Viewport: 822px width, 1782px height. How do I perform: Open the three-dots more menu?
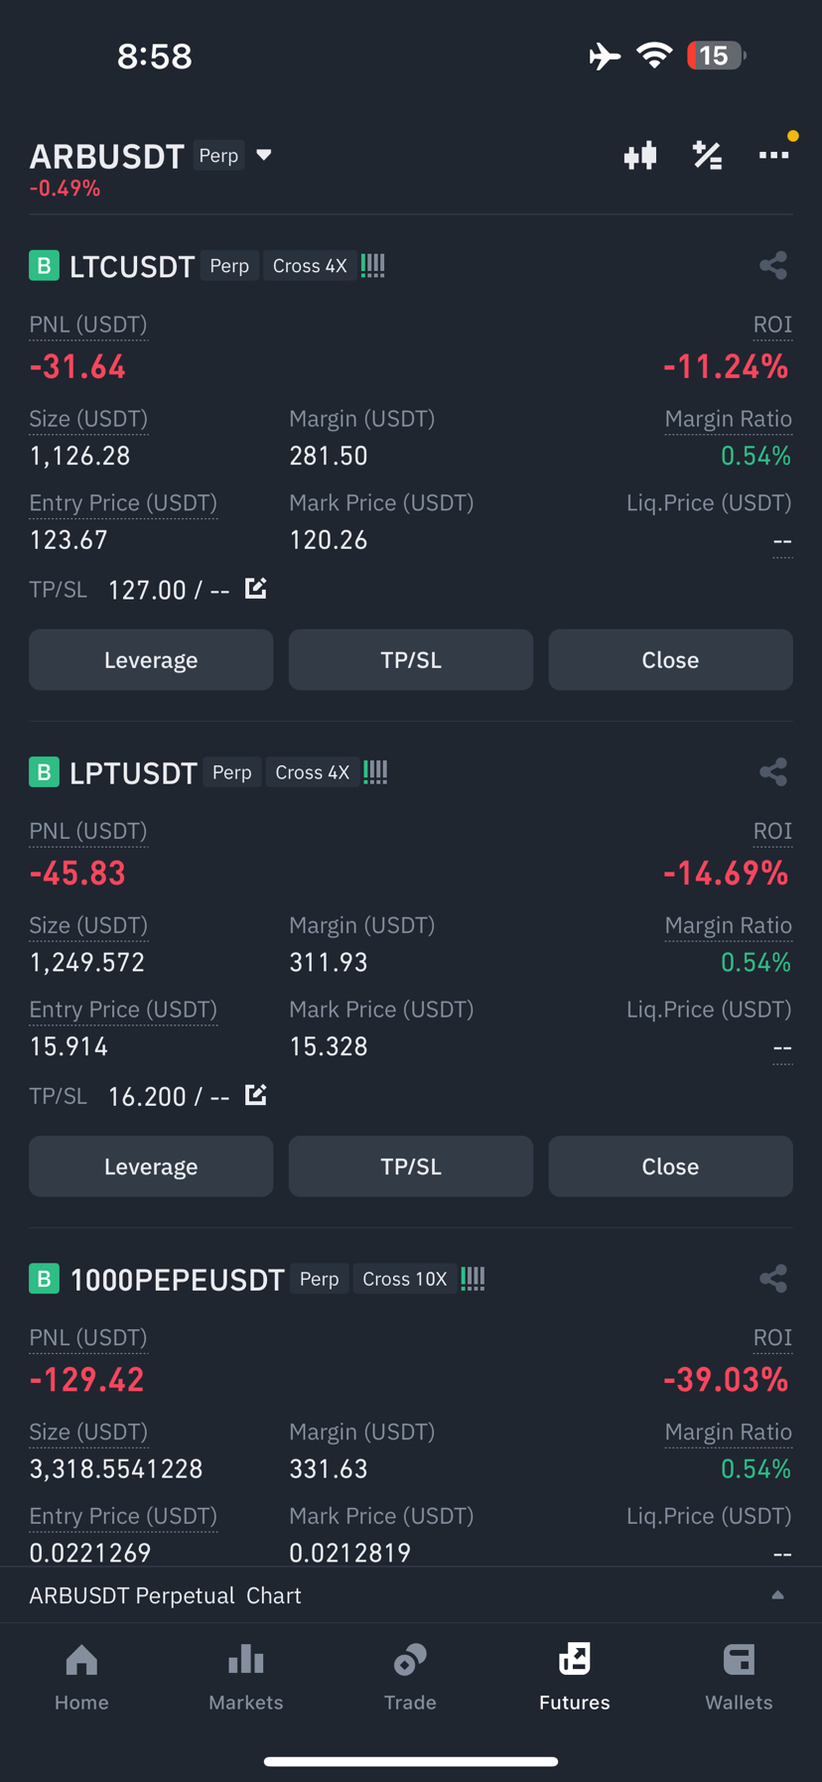click(x=773, y=155)
